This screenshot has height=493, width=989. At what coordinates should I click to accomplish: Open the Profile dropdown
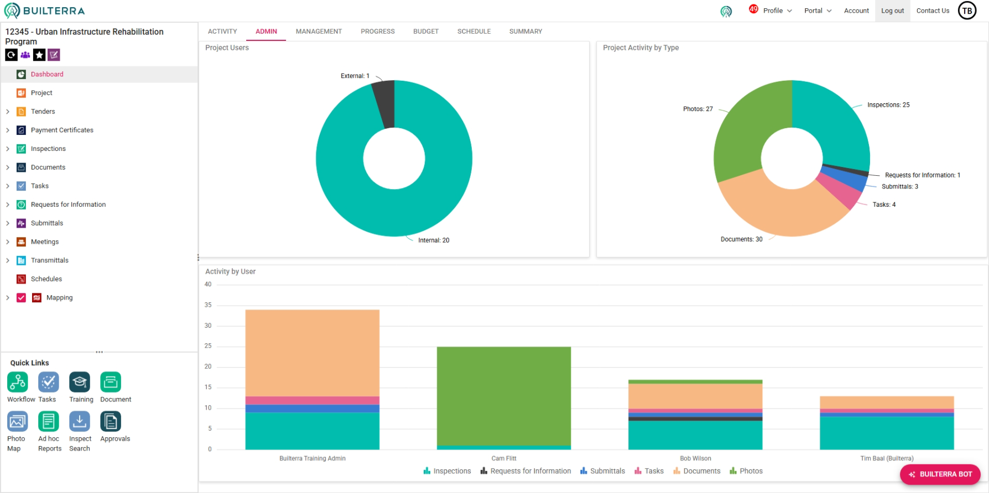(x=778, y=11)
